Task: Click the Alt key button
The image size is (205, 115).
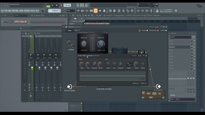Action: 142,11
